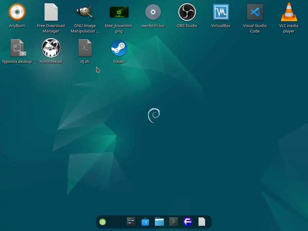Launch the VirtualBox desktop shortcut

(x=221, y=12)
